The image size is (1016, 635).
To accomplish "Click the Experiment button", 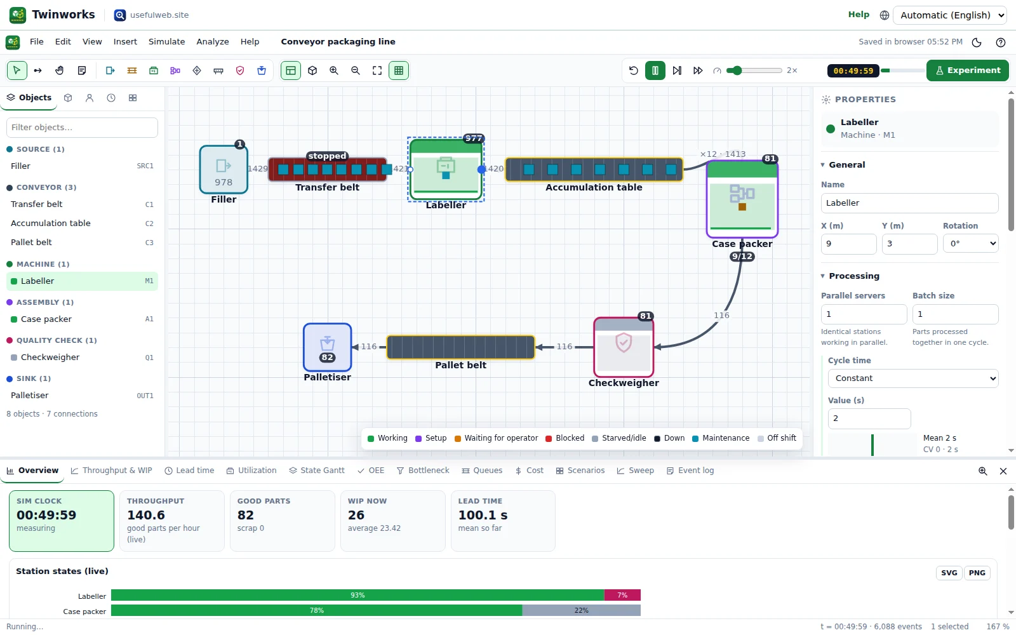I will coord(968,70).
